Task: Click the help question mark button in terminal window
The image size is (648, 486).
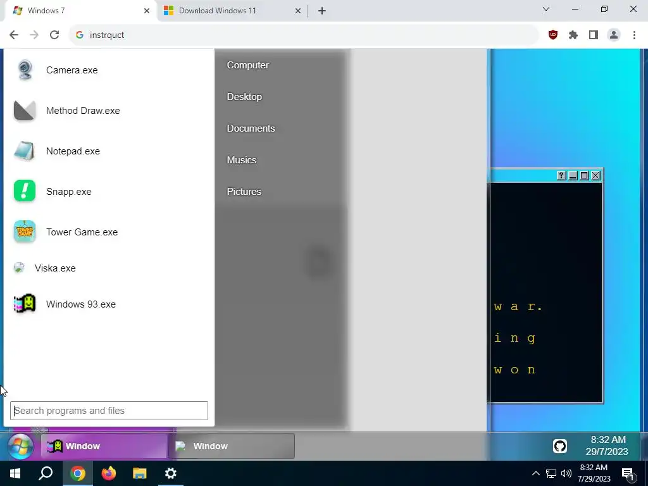Action: click(x=561, y=176)
